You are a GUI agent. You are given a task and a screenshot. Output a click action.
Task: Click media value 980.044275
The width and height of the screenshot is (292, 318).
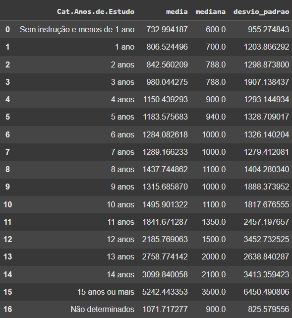167,82
